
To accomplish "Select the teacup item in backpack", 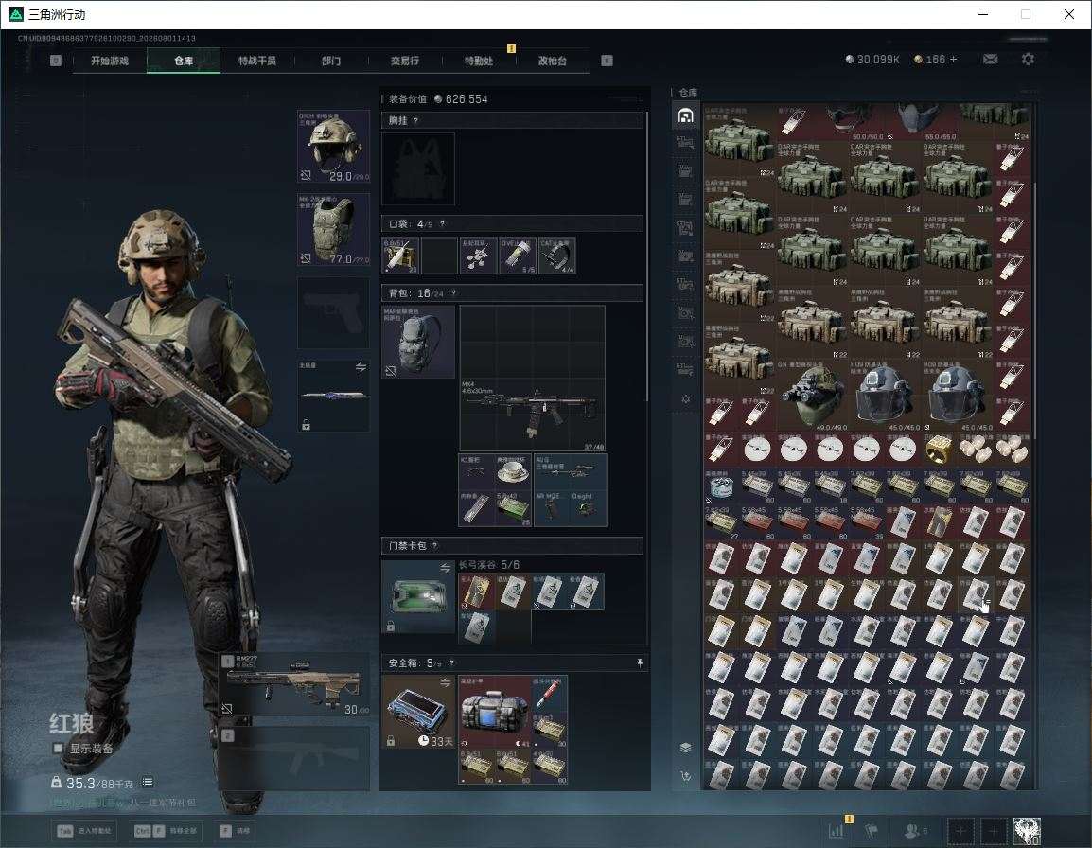I will pyautogui.click(x=514, y=472).
